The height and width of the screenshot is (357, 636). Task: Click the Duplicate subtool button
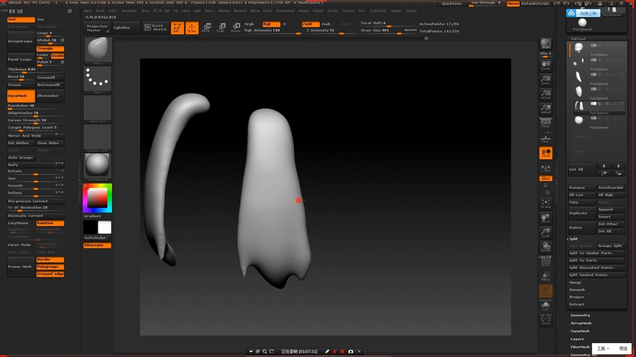click(x=582, y=213)
